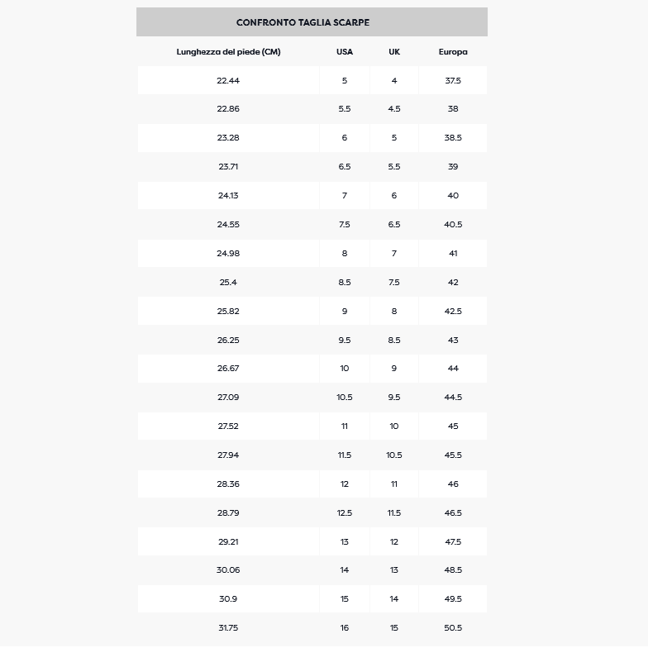Click the 24.13 foot length value
Image resolution: width=648 pixels, height=648 pixels.
tap(228, 196)
